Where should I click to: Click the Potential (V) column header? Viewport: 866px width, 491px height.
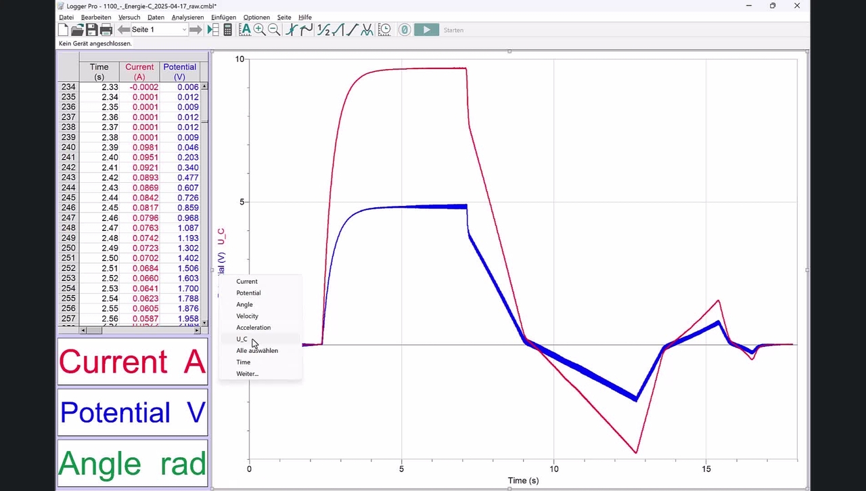(179, 72)
